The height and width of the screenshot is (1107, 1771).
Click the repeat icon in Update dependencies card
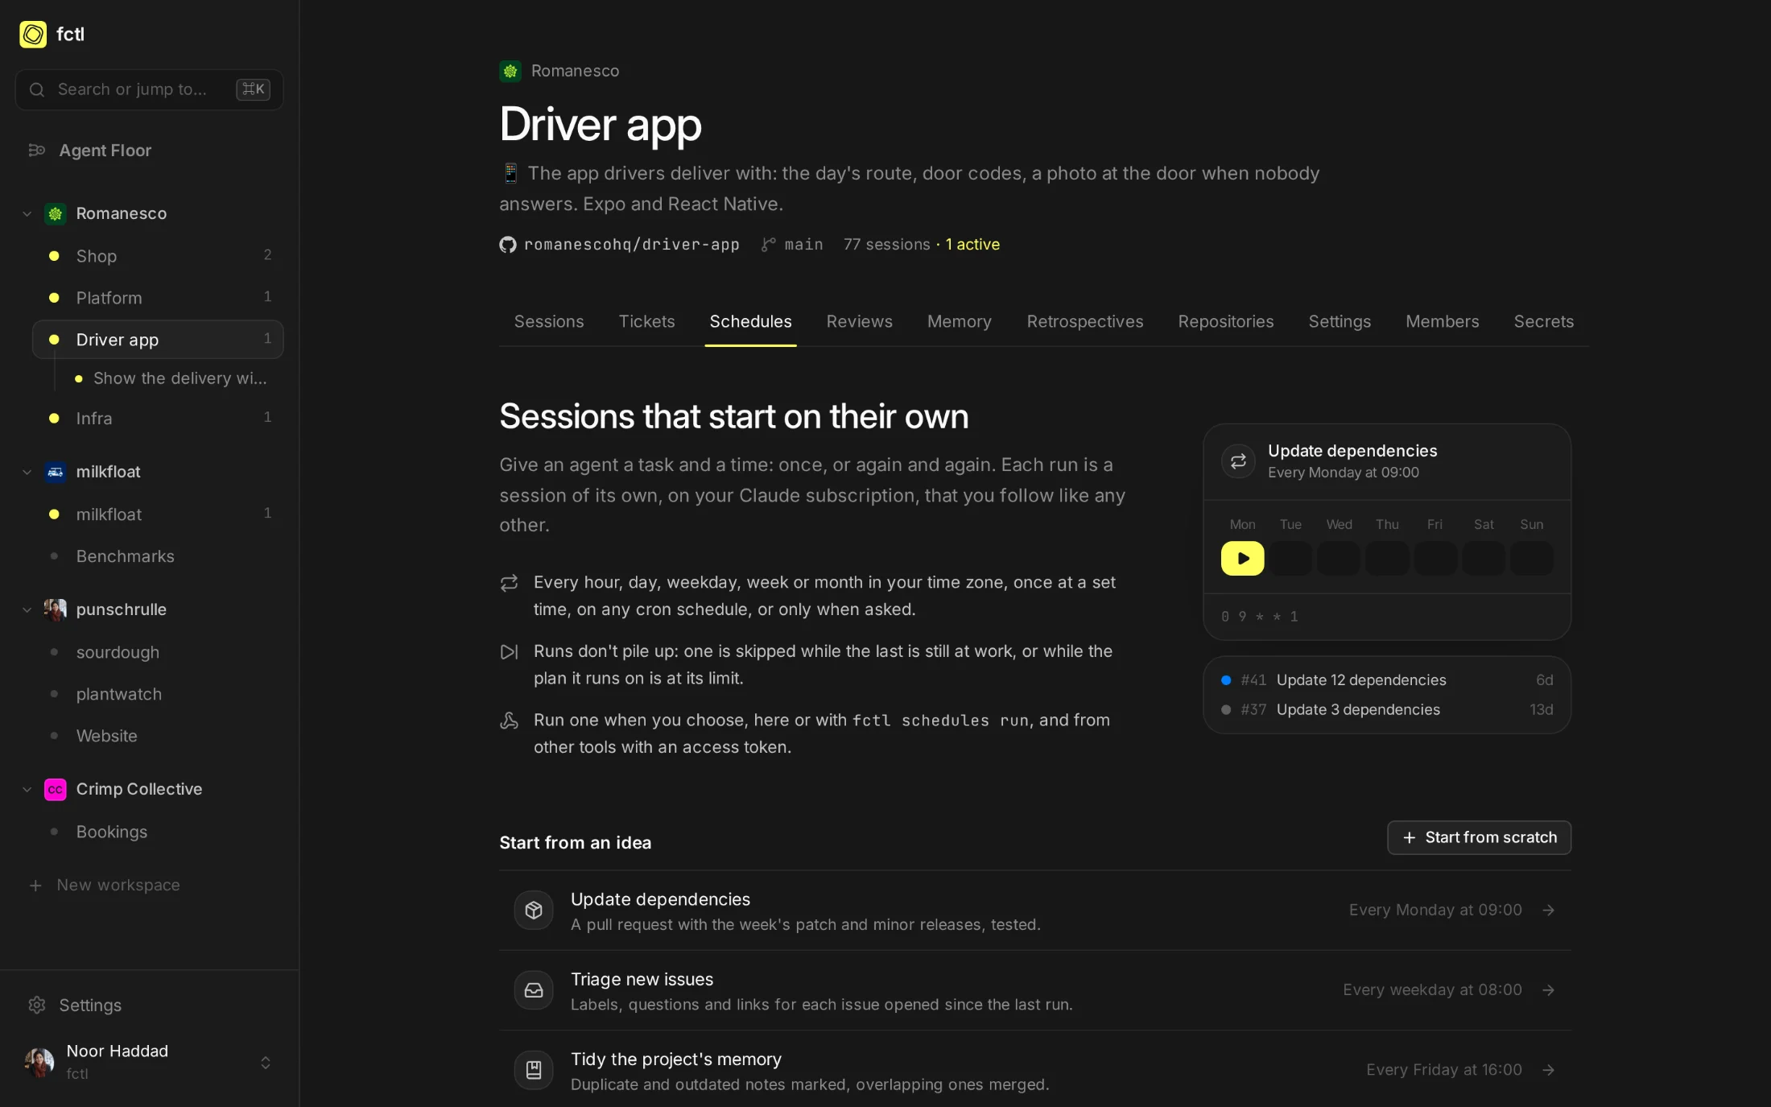pos(1238,461)
